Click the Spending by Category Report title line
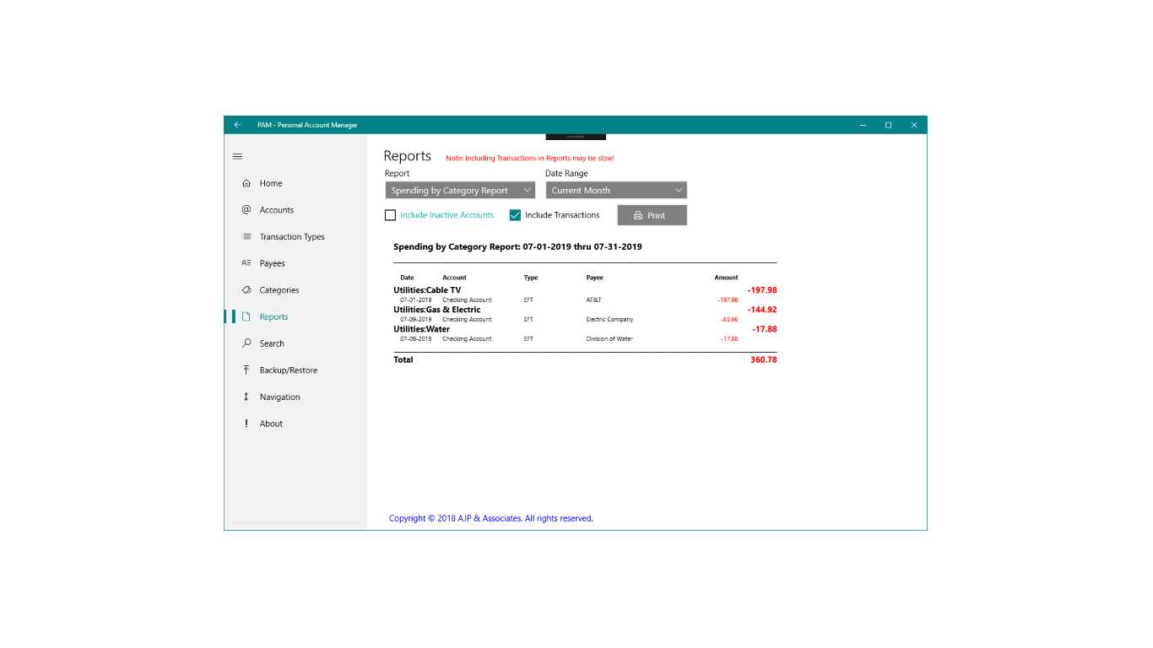Viewport: 1153px width, 648px height. tap(517, 247)
